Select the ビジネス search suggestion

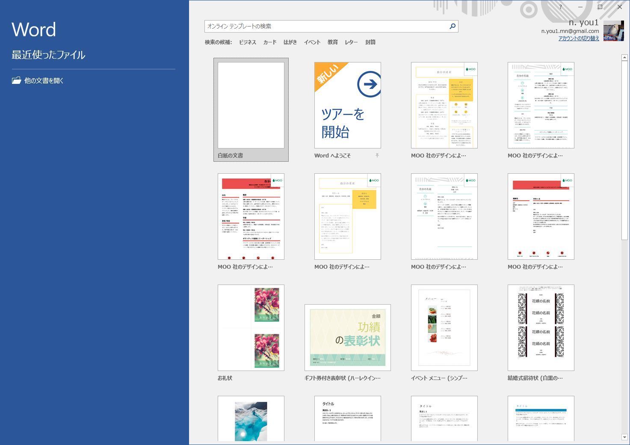pos(247,42)
